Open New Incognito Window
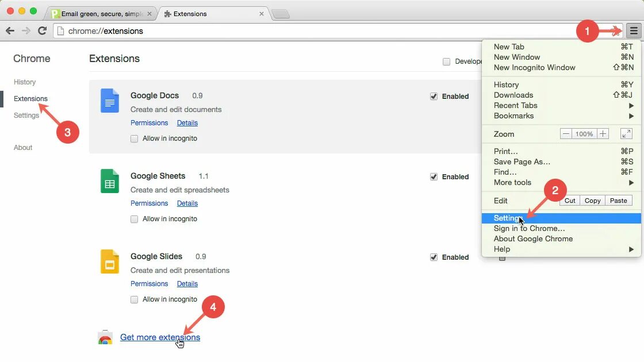Image resolution: width=644 pixels, height=362 pixels. pyautogui.click(x=561, y=67)
